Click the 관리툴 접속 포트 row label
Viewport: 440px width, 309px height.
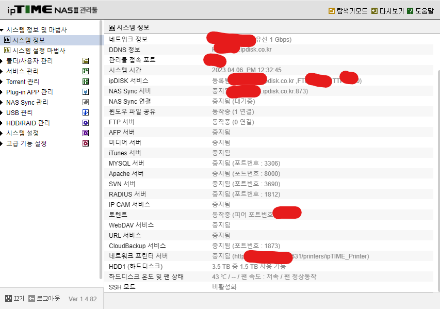(132, 60)
